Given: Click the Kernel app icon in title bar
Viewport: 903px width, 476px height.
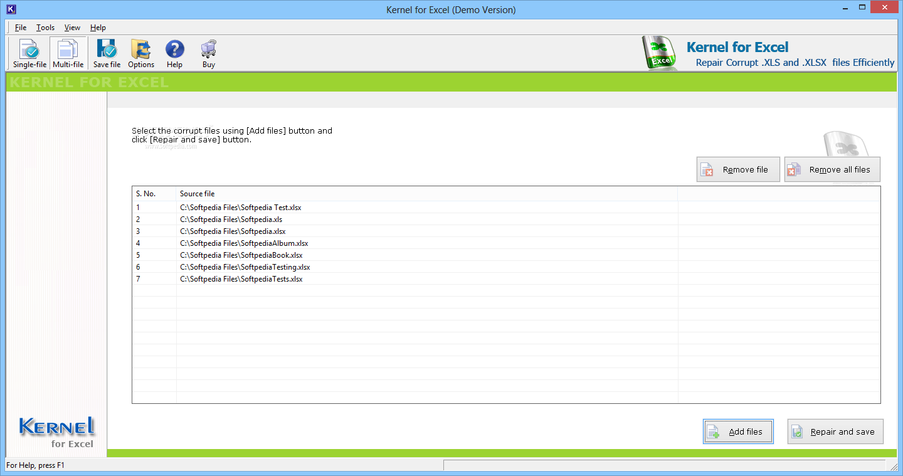Looking at the screenshot, I should [11, 9].
